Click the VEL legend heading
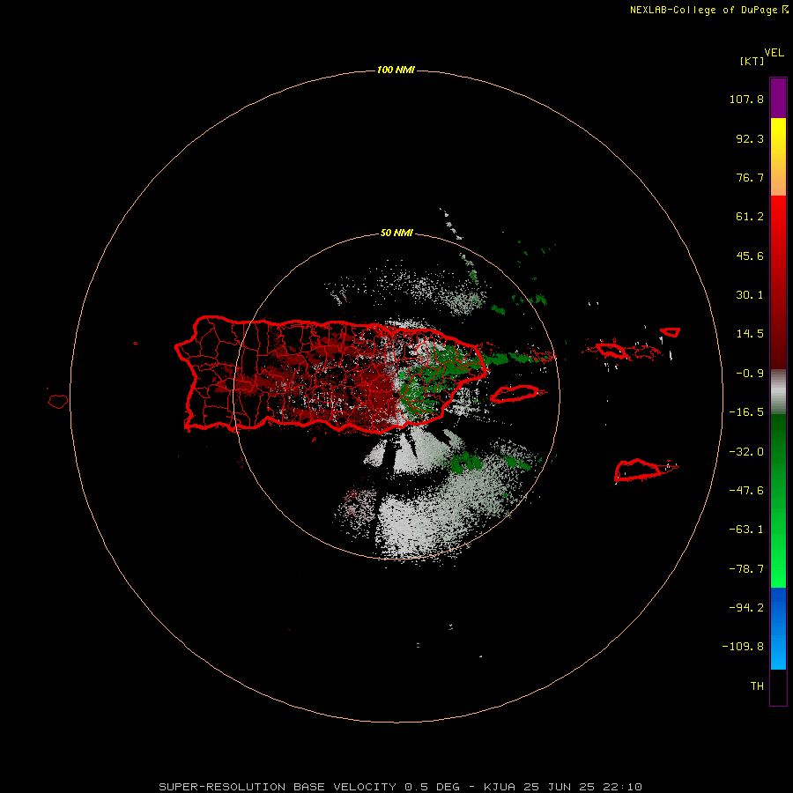Image resolution: width=793 pixels, height=793 pixels. click(x=774, y=52)
